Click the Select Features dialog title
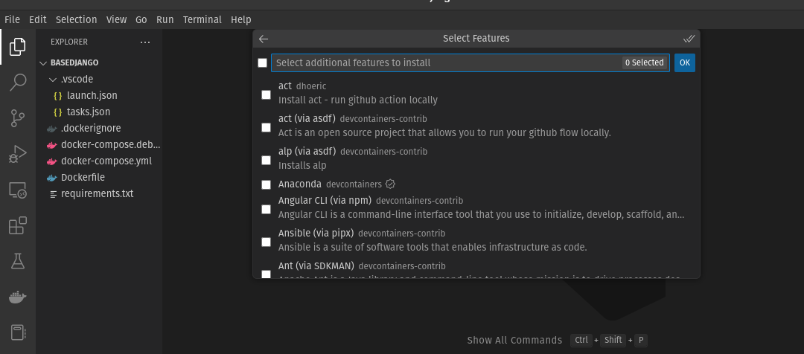The width and height of the screenshot is (804, 354). [x=476, y=39]
